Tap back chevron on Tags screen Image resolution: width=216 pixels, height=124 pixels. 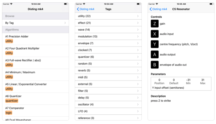click(78, 9)
